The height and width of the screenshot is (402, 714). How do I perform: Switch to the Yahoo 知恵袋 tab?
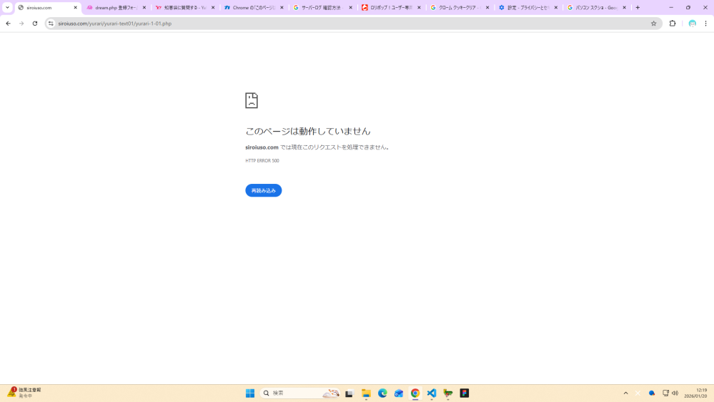click(185, 8)
